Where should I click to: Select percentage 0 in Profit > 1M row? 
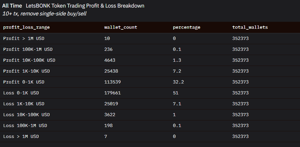(174, 38)
